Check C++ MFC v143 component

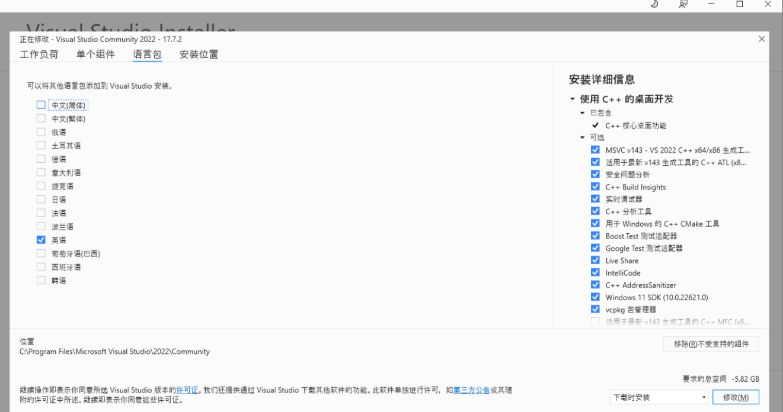click(x=595, y=321)
